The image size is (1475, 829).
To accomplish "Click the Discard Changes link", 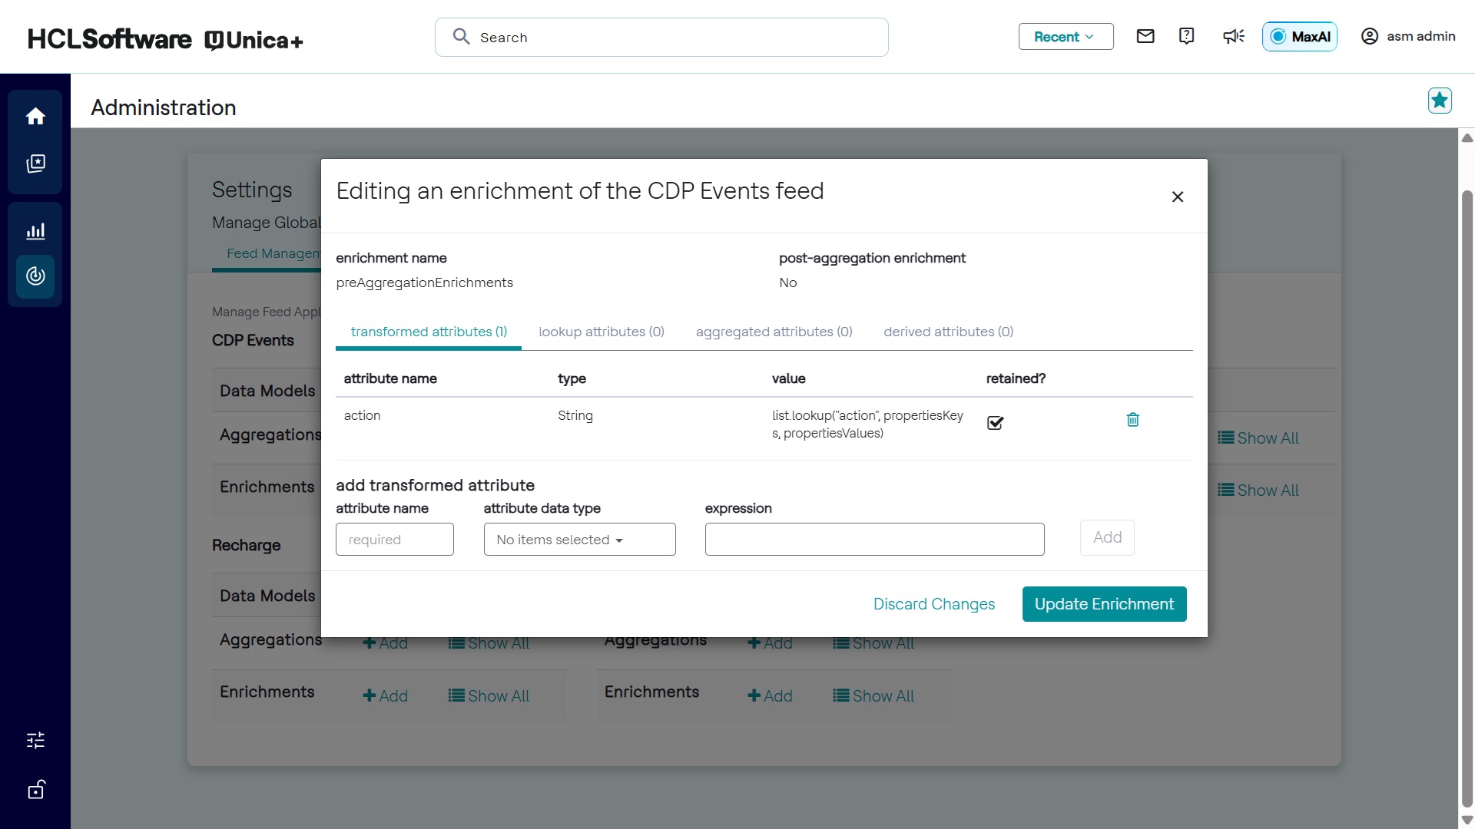I will pos(933,604).
